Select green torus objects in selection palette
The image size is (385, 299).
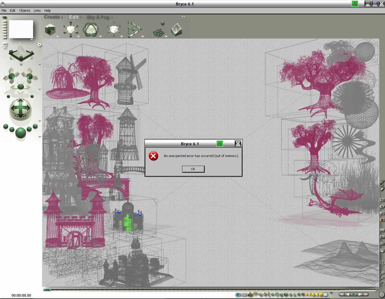[277, 294]
